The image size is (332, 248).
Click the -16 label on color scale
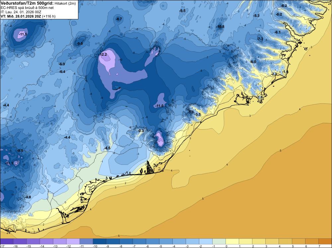15,246
